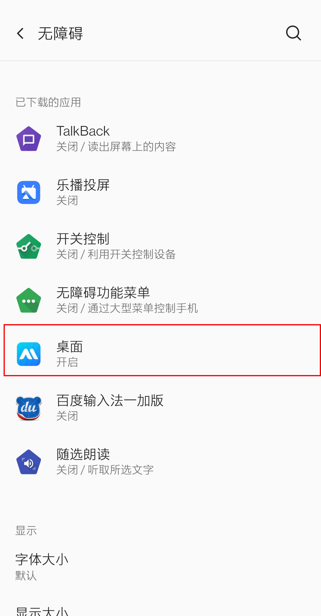Screen dimensions: 321x616
Task: Tap the blue 乐播投屏 app icon
Action: coord(29,192)
